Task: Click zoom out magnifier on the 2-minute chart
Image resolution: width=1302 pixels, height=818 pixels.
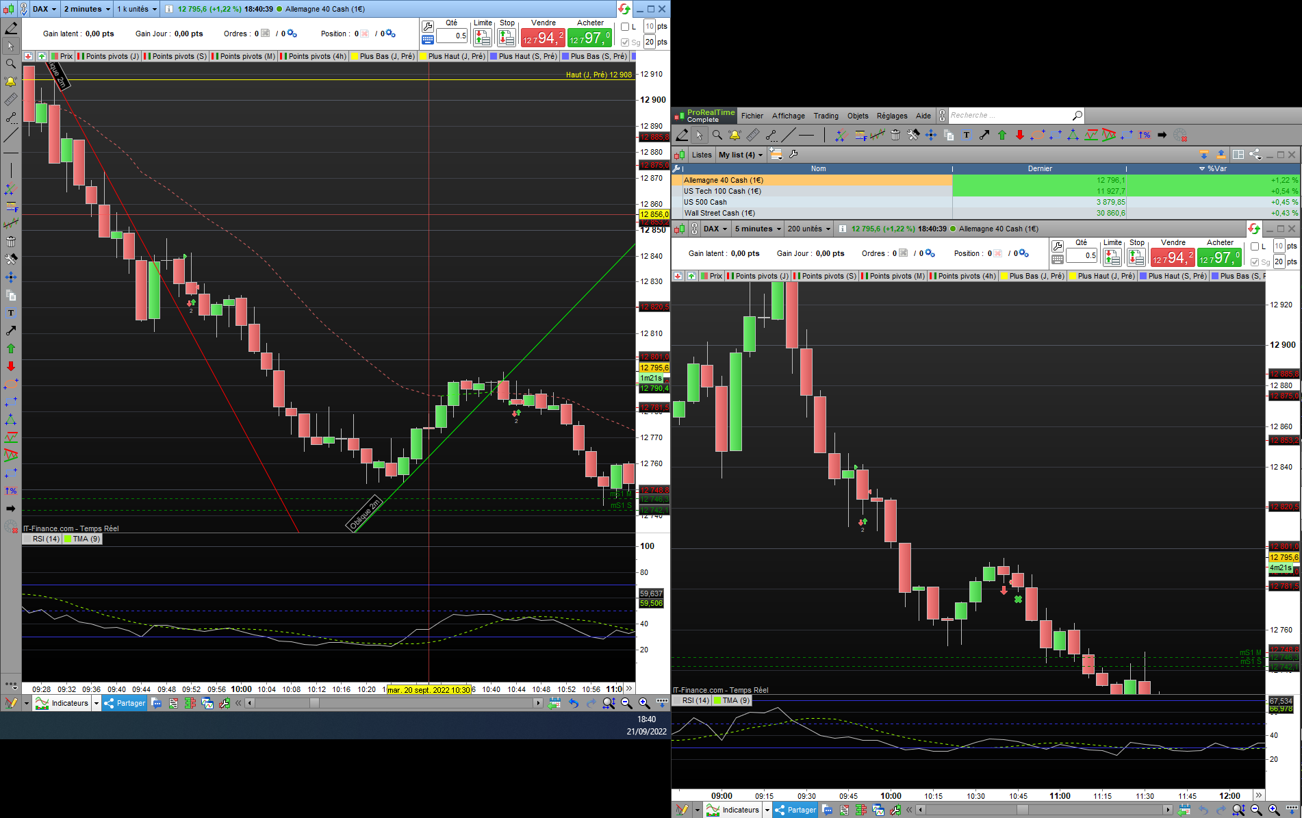Action: pyautogui.click(x=626, y=703)
